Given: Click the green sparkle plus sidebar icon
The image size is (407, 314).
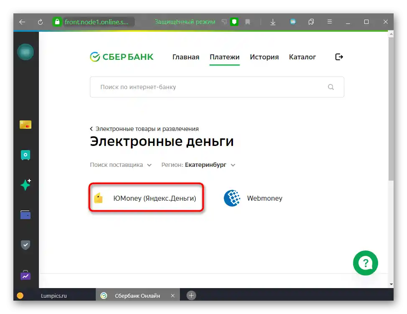Looking at the screenshot, I should (x=26, y=184).
